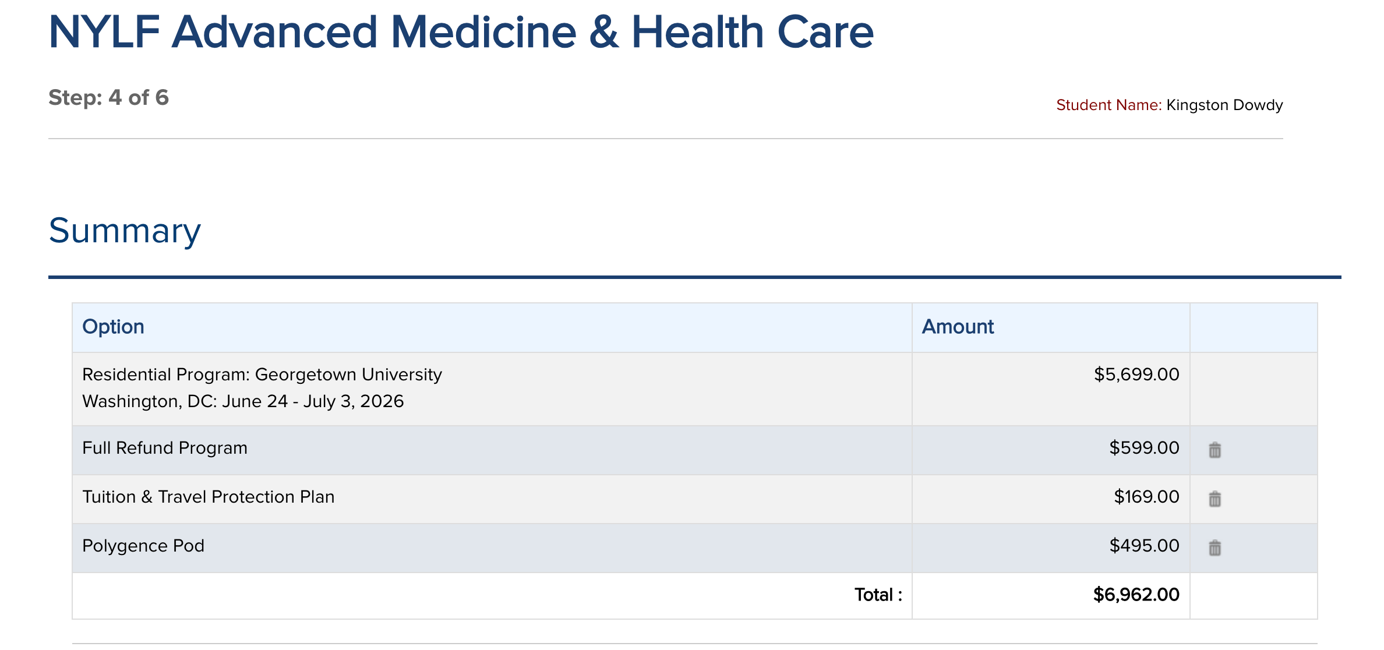The width and height of the screenshot is (1384, 650).
Task: Click the Washington, DC program dates line
Action: 243,401
